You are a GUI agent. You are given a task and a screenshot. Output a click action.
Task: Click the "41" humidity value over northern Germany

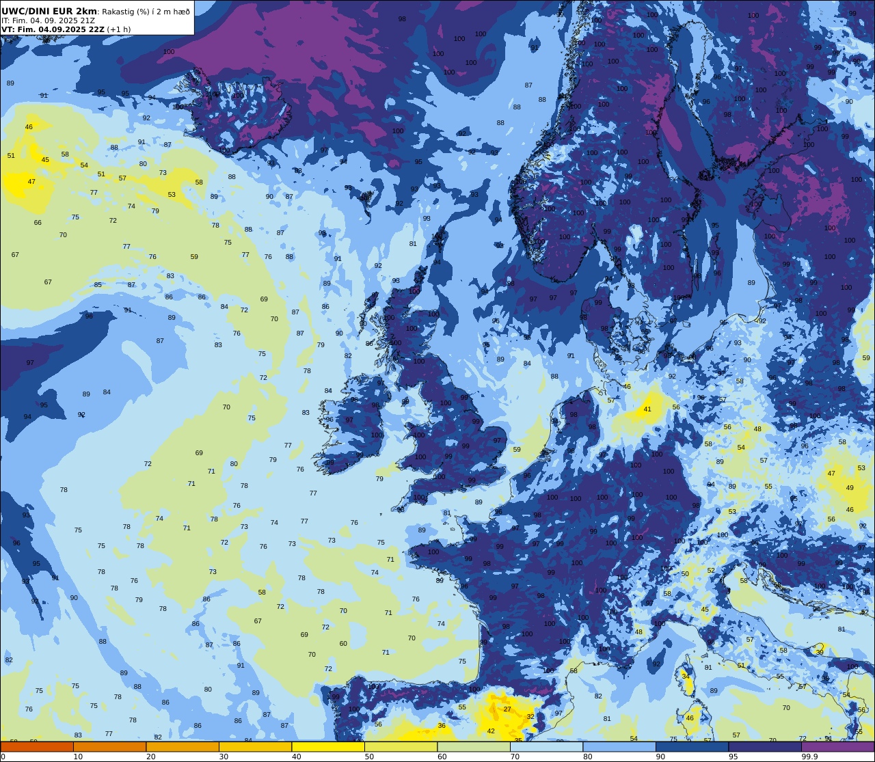pos(647,409)
